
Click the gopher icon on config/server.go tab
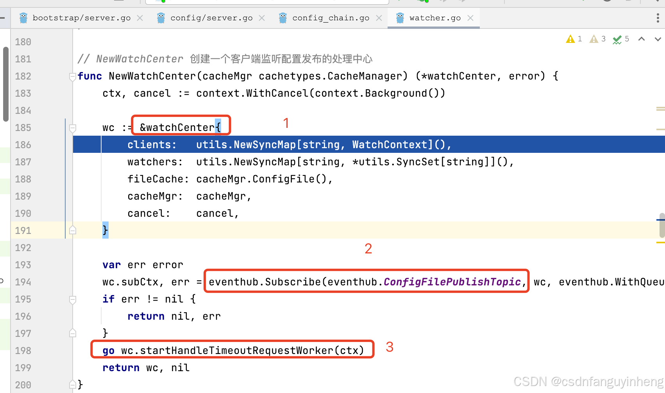(161, 18)
